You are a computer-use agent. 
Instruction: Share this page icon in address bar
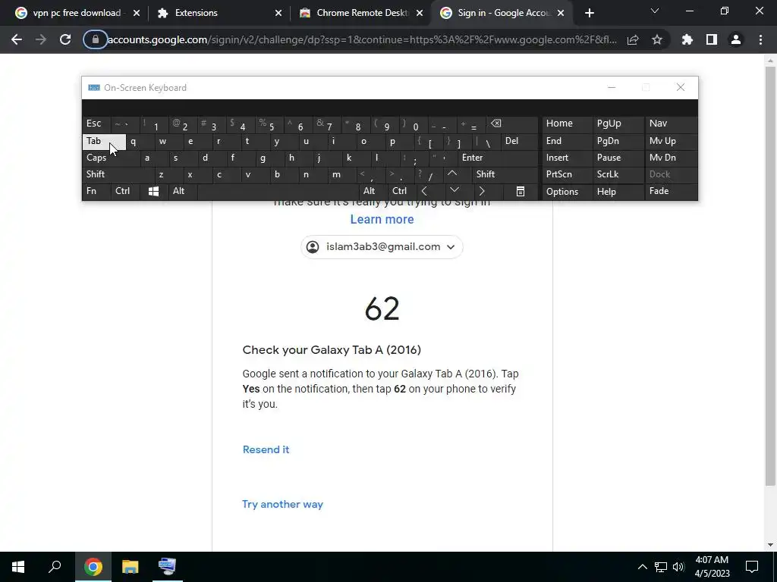pyautogui.click(x=633, y=39)
